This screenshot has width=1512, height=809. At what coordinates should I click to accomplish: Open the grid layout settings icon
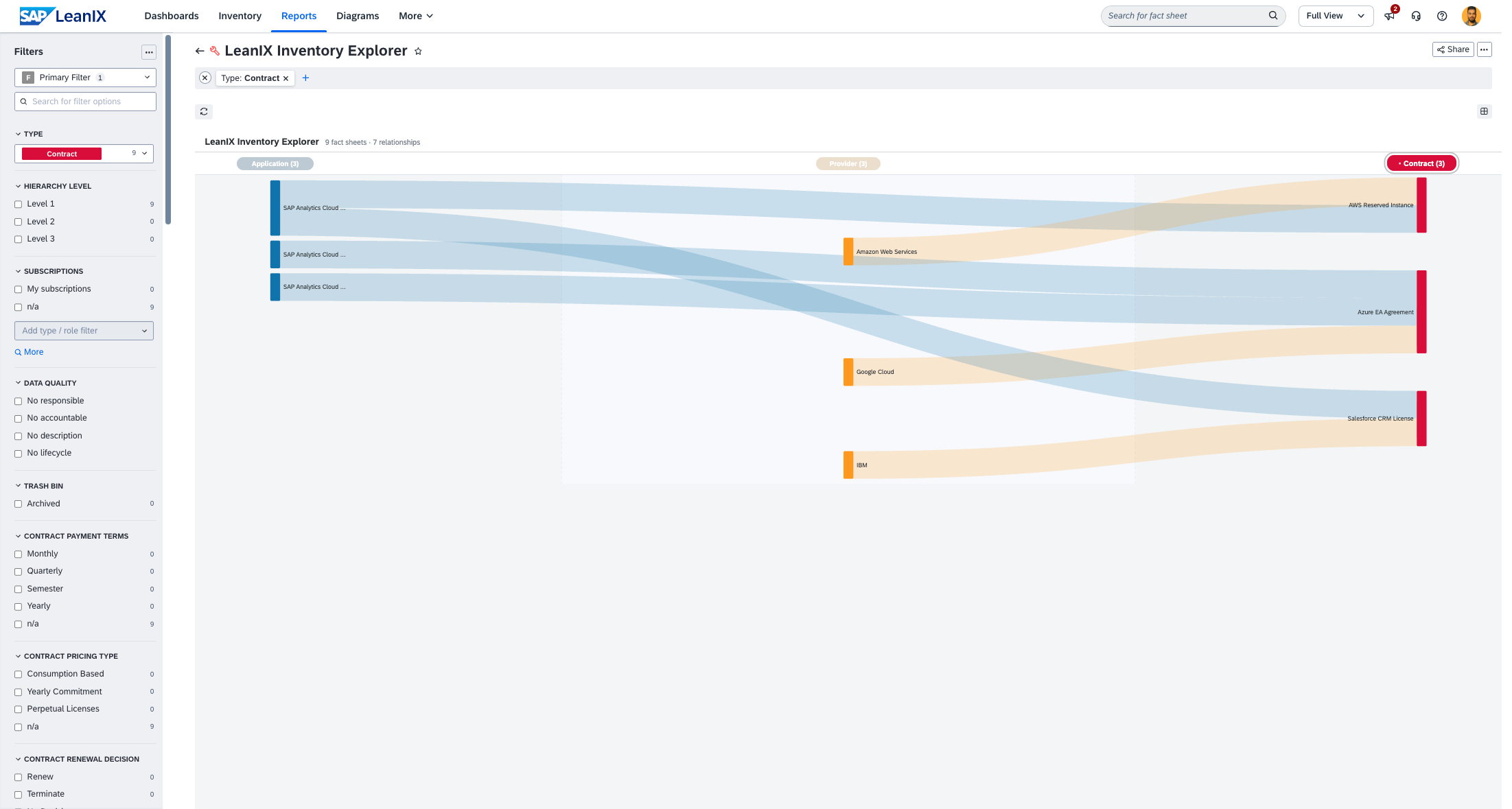tap(1484, 111)
